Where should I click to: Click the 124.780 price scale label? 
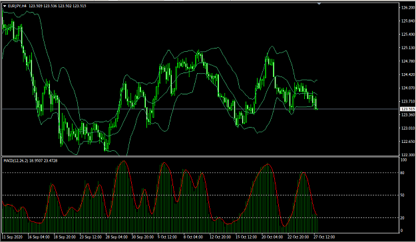(408, 61)
